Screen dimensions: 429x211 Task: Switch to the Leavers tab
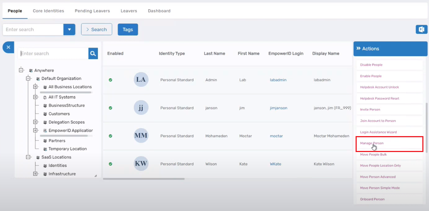click(x=129, y=11)
